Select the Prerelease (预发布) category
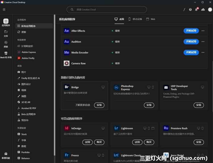This screenshot has width=213, height=163. [x=23, y=120]
